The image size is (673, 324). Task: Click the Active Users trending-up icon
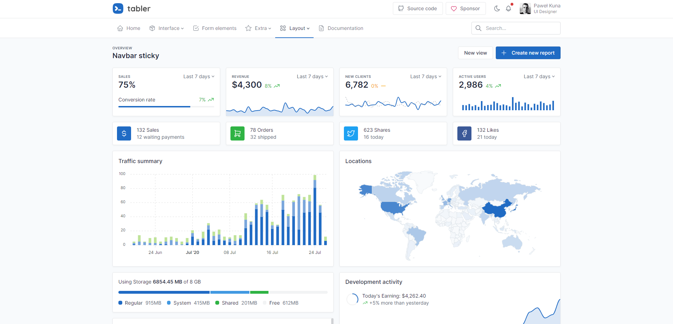click(x=498, y=86)
